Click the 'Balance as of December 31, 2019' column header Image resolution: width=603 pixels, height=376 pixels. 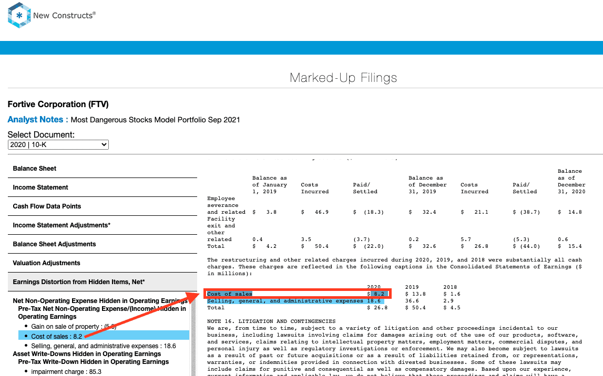click(x=427, y=185)
